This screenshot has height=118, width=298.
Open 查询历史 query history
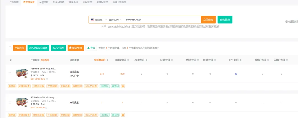[225, 20]
